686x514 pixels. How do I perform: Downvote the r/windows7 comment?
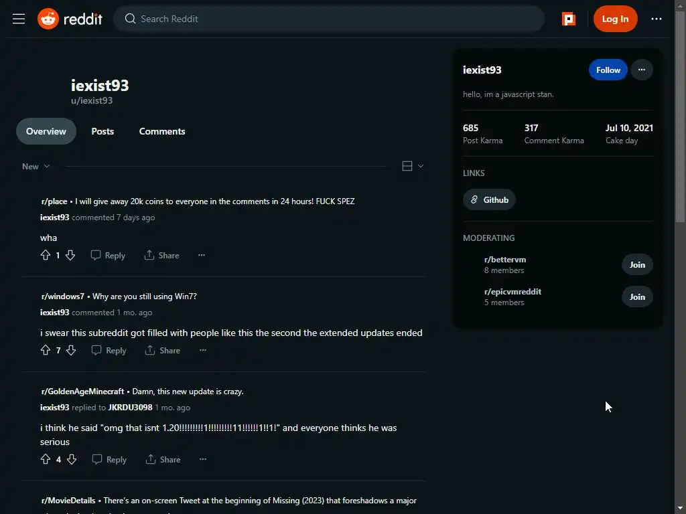tap(71, 350)
